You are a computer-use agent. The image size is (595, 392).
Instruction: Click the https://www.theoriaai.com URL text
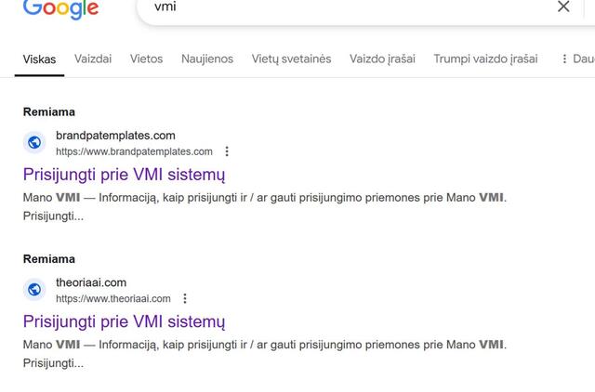point(113,298)
